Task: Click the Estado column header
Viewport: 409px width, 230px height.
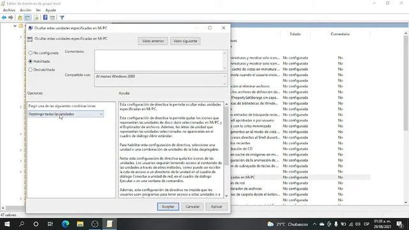Action: 295,34
